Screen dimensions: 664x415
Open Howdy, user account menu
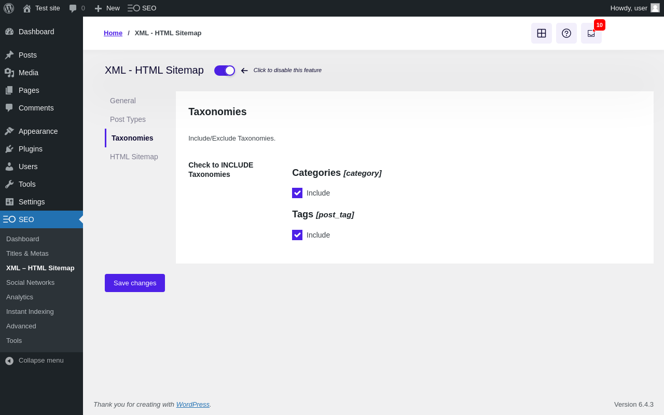tap(634, 8)
